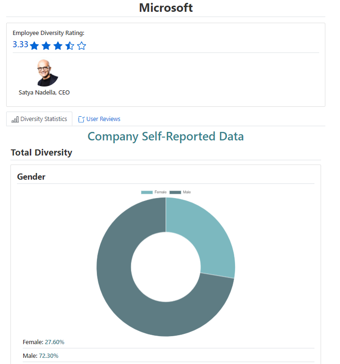Toggle Female series in chart legend
This screenshot has height=364, width=340.
pyautogui.click(x=154, y=192)
